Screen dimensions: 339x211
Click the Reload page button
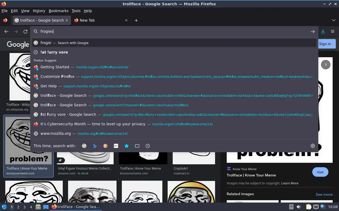[25, 31]
